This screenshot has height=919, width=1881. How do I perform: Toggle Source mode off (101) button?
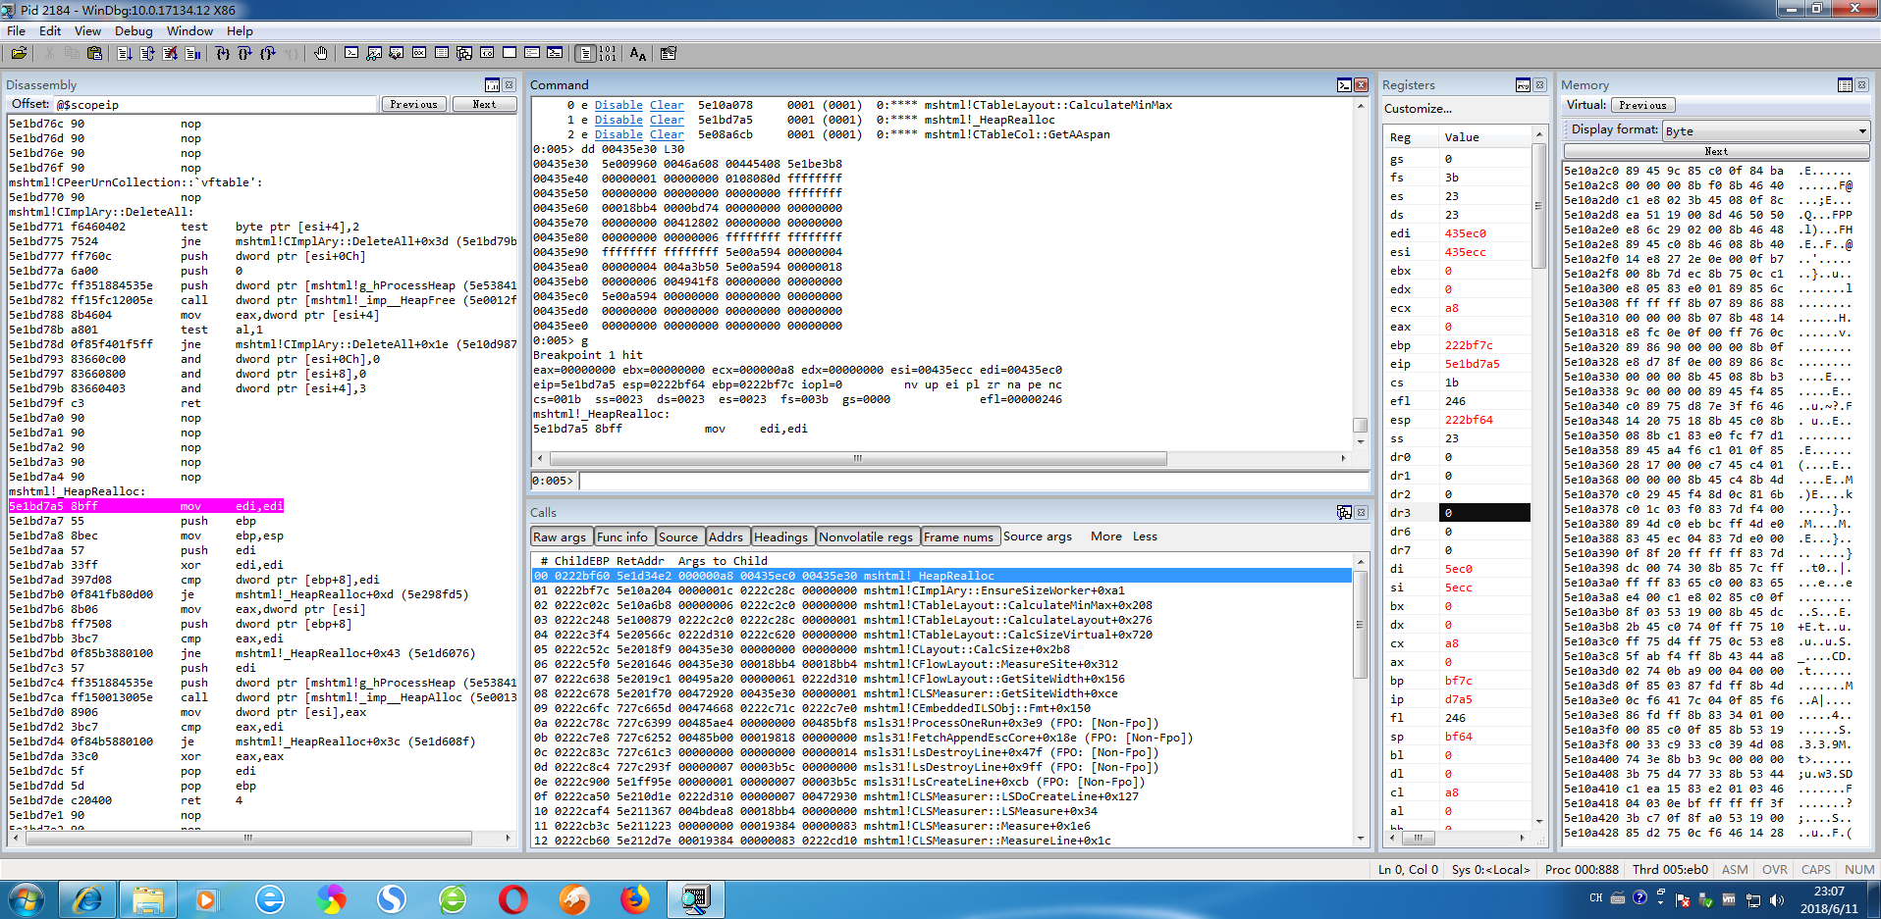pos(608,53)
